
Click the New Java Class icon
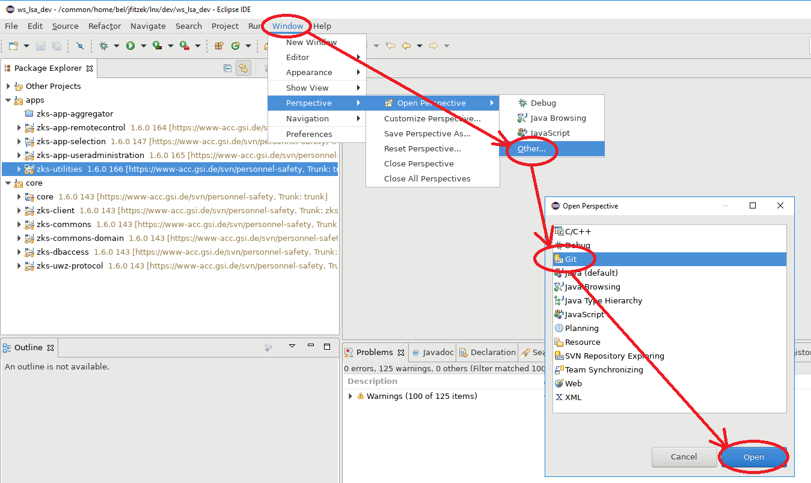[x=236, y=46]
